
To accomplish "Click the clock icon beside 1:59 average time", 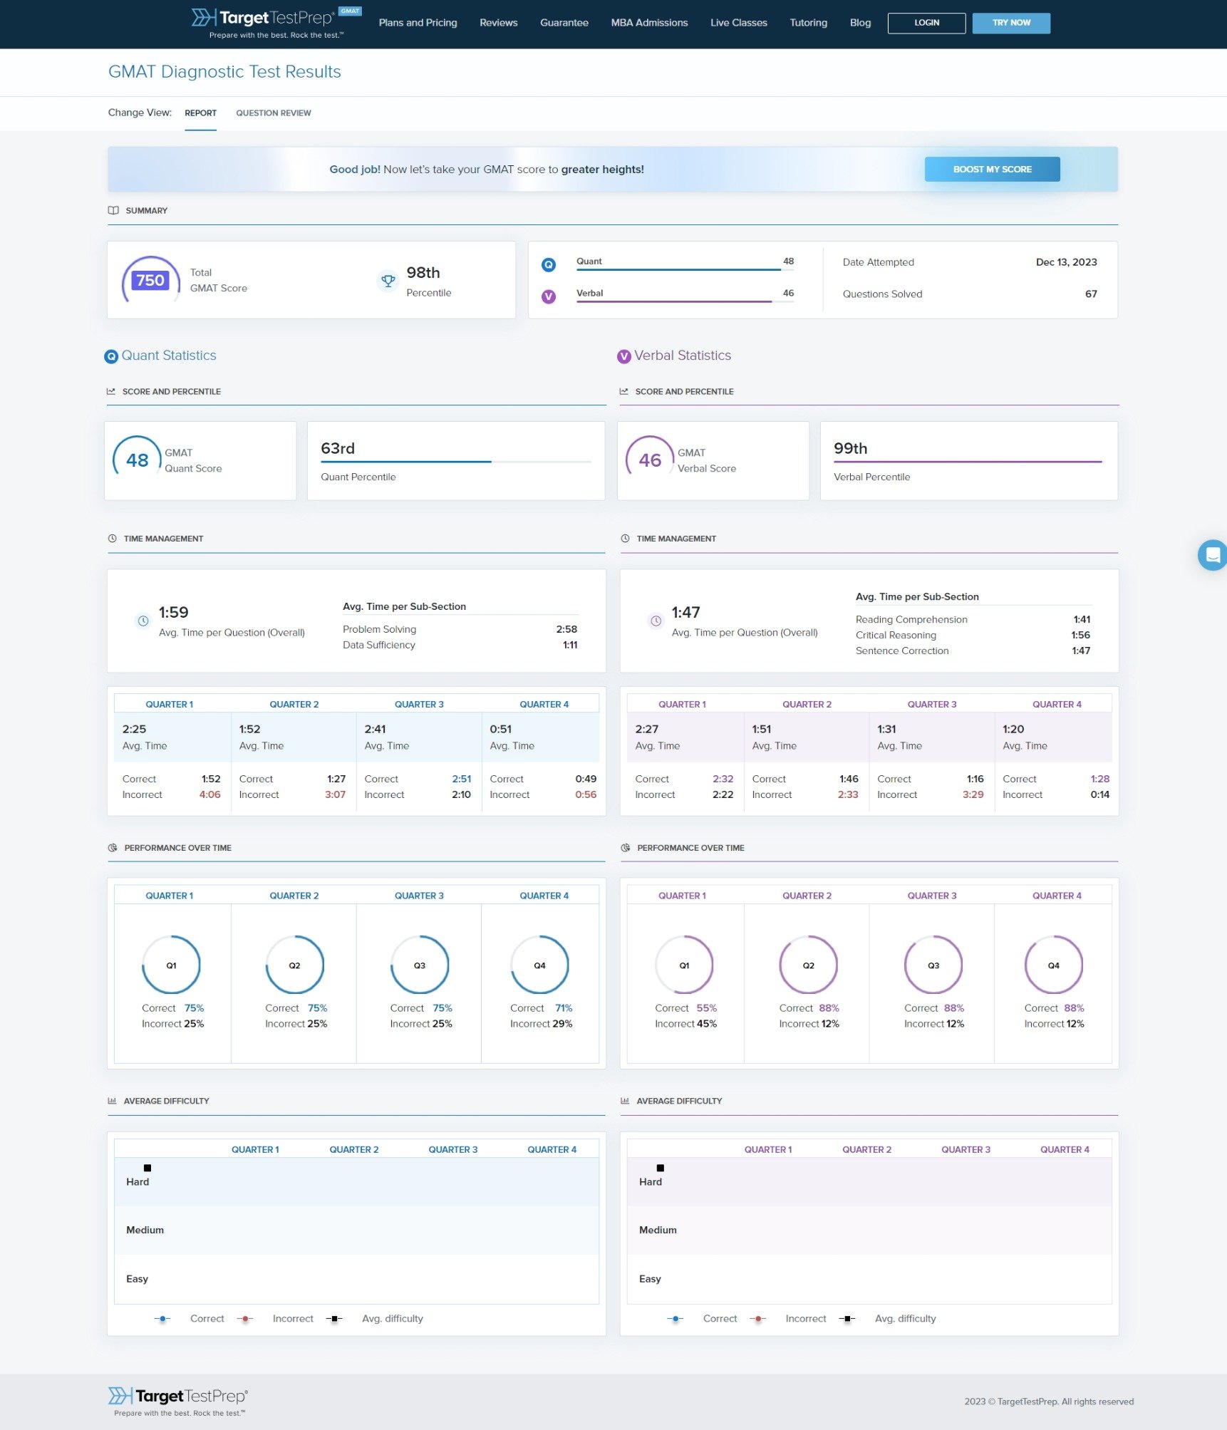I will [x=143, y=621].
